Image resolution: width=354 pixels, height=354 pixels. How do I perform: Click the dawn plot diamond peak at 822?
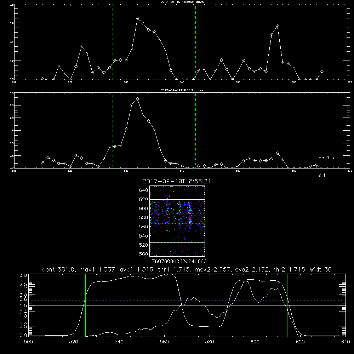[x=81, y=46]
